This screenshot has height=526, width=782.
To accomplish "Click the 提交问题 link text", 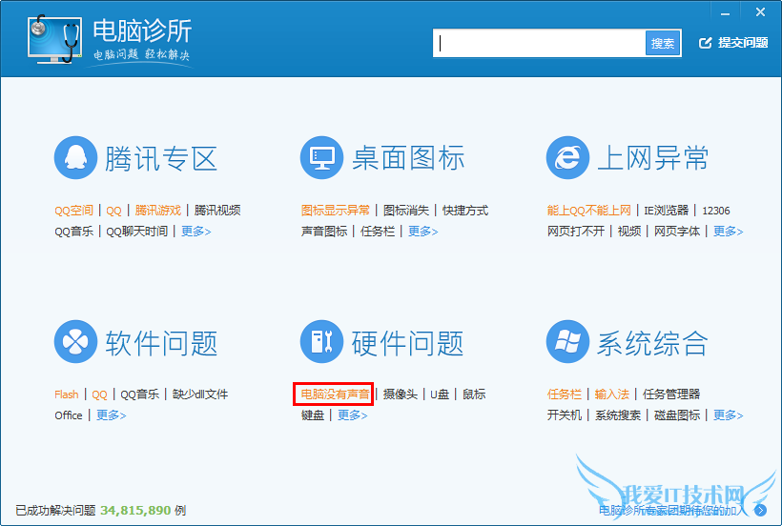I will (743, 43).
